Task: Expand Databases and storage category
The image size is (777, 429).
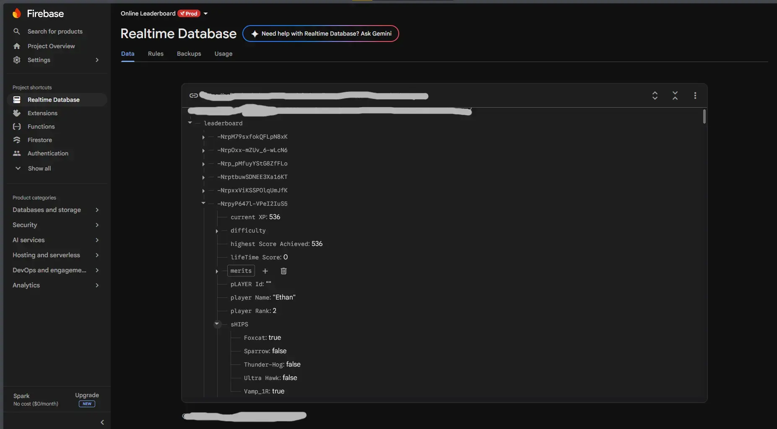Action: point(97,210)
